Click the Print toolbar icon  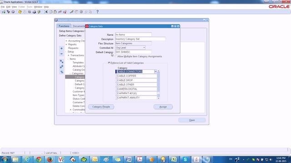[x=34, y=12]
